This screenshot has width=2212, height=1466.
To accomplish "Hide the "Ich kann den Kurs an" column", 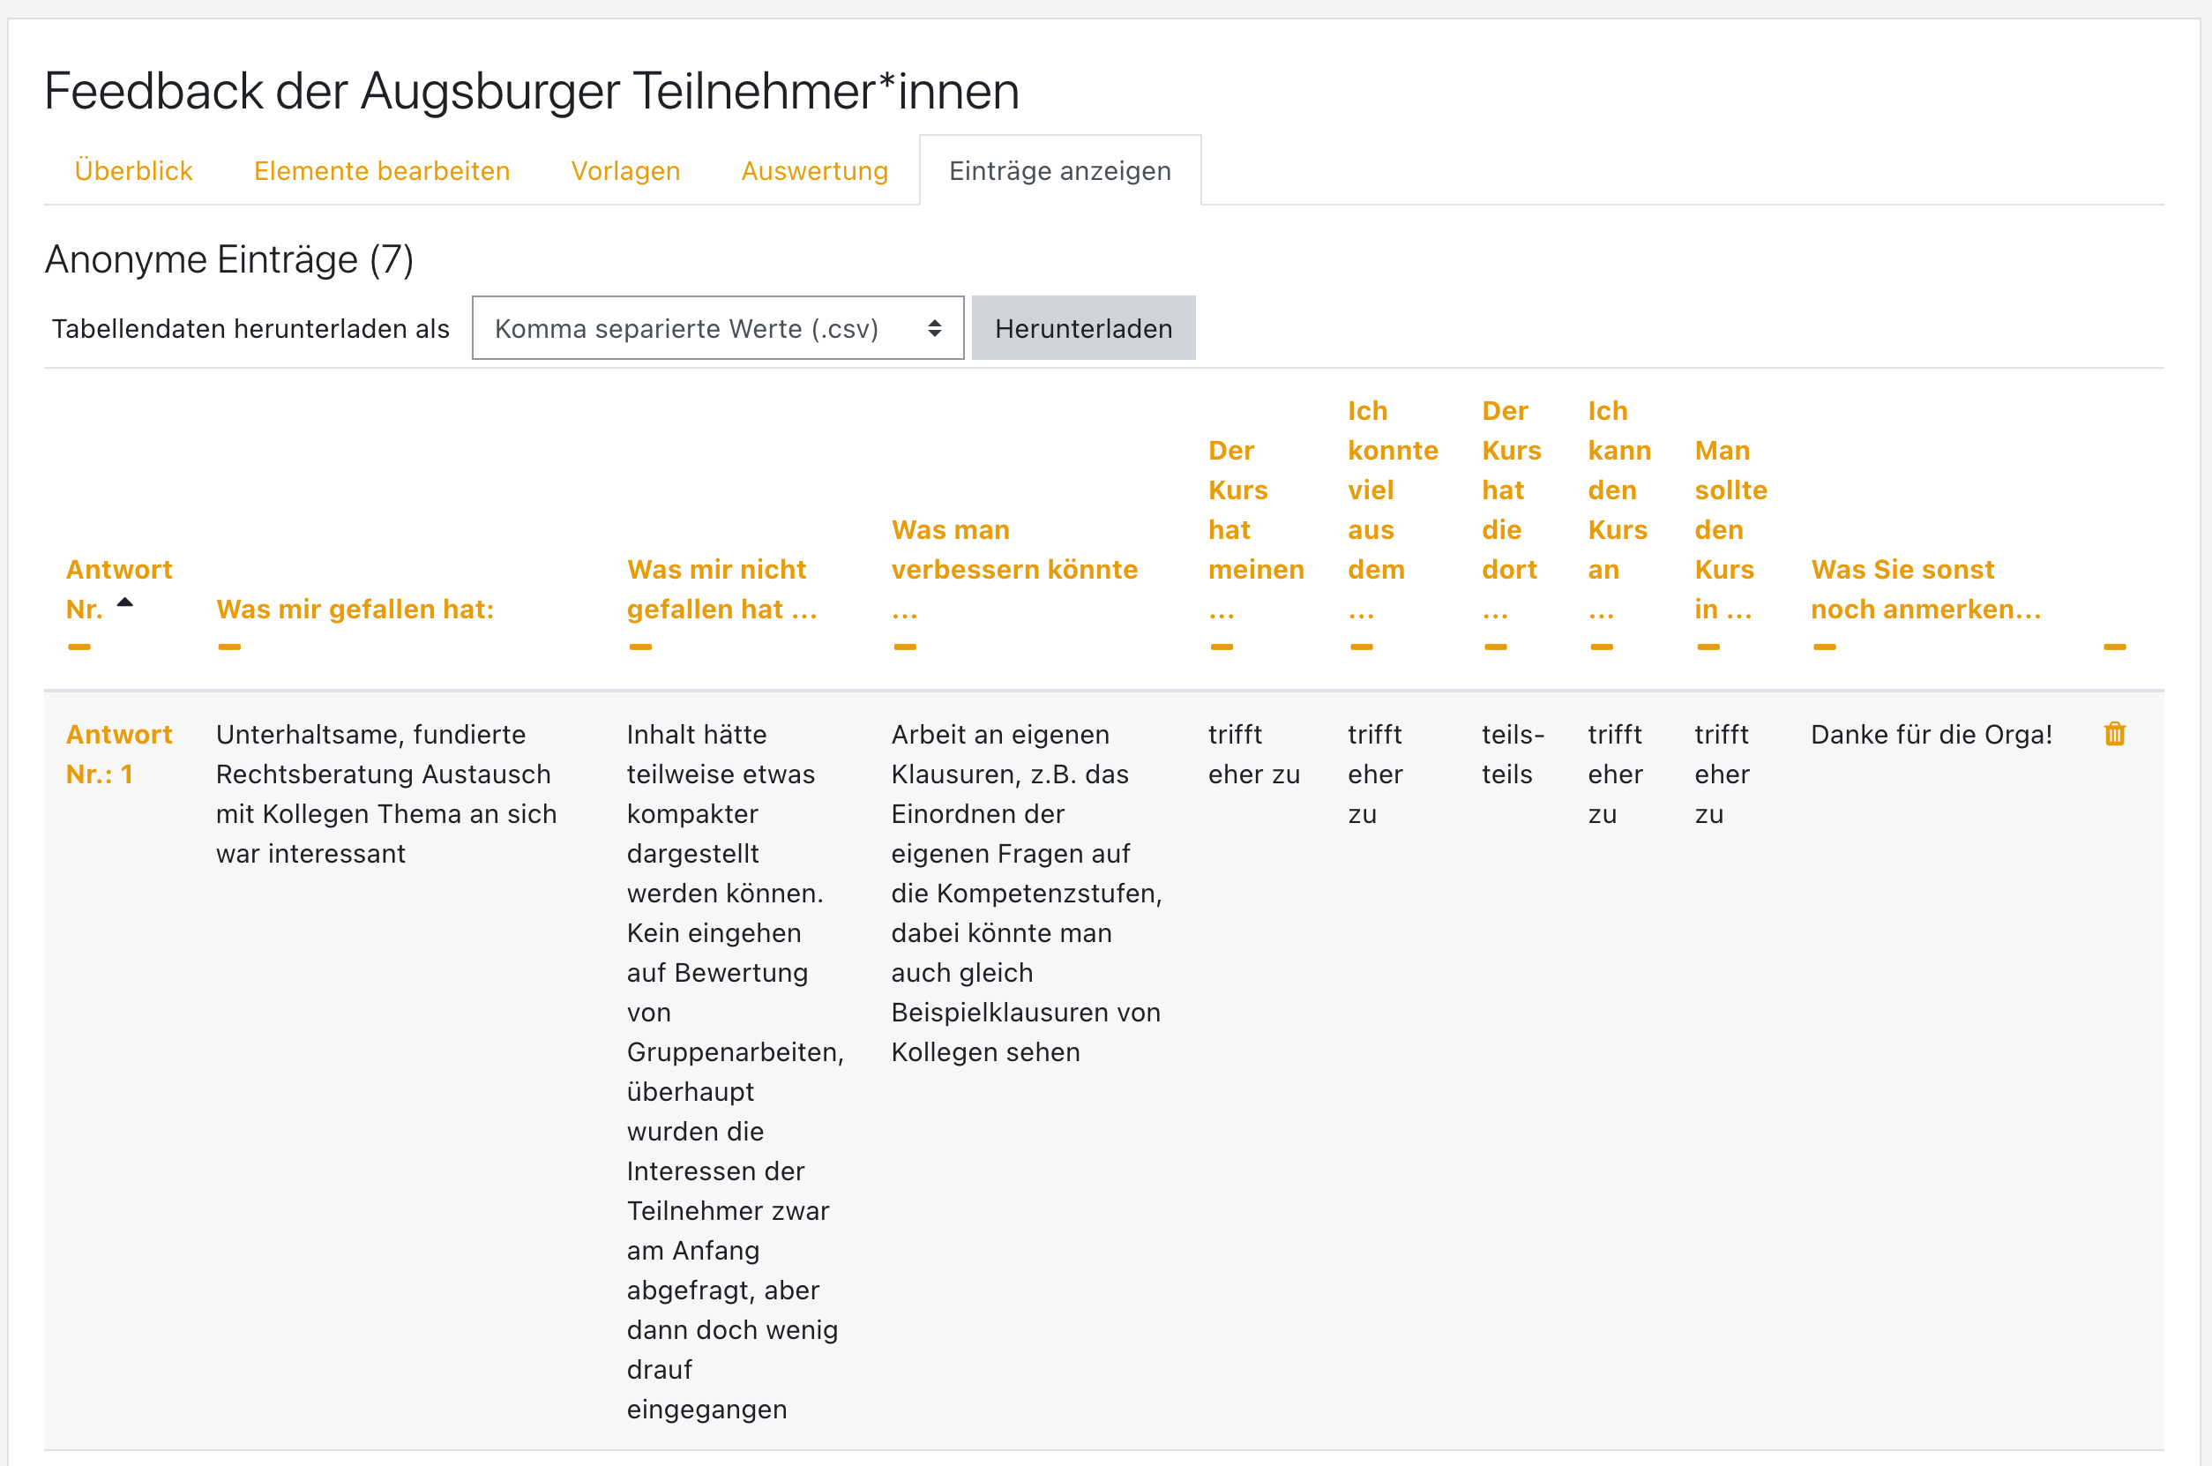I will click(x=1602, y=645).
